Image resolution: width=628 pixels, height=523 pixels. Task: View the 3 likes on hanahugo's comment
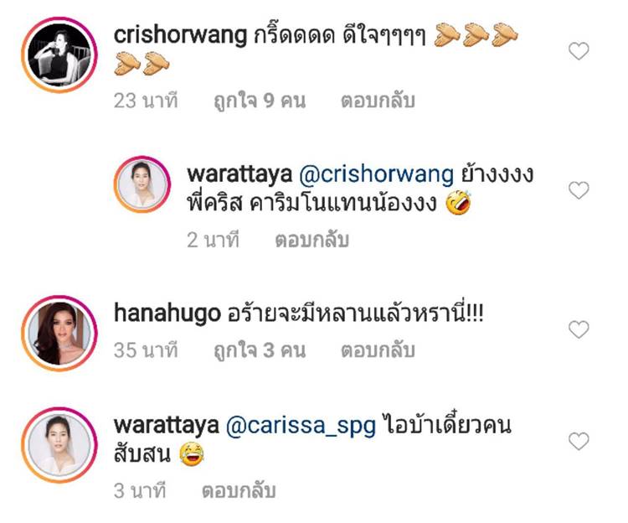pyautogui.click(x=260, y=350)
